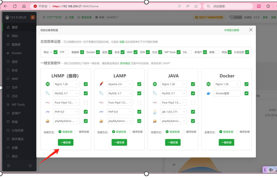Click LNMP 一键安装 button

tap(66, 142)
